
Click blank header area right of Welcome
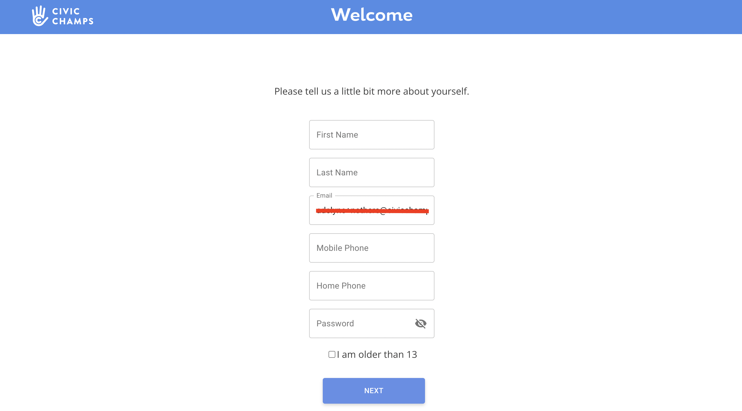[x=576, y=17]
